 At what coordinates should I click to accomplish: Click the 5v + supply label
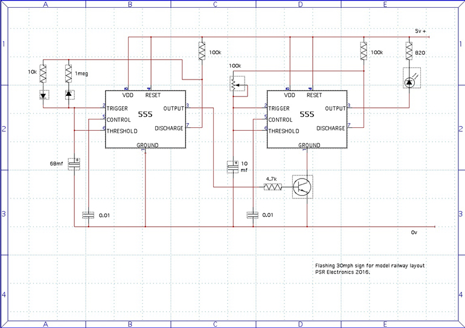(x=421, y=30)
